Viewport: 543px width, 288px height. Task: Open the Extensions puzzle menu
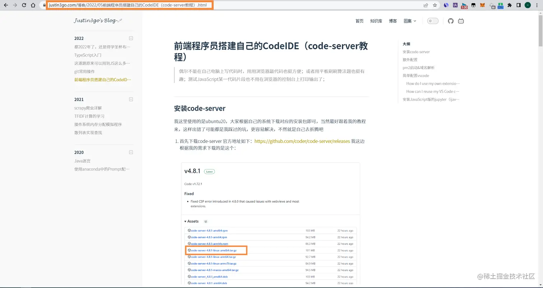pos(509,5)
